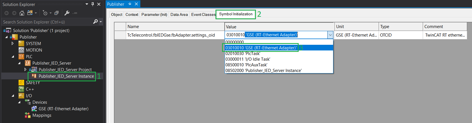Open the Pending Changes Filter dropdown arrow
The height and width of the screenshot is (123, 472).
pos(50,13)
